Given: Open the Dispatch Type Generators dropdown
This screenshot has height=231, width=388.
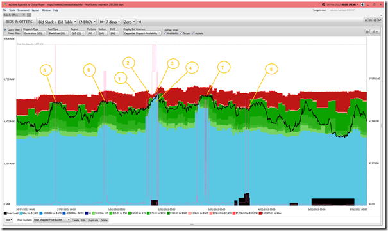Looking at the screenshot, I should click(x=35, y=33).
